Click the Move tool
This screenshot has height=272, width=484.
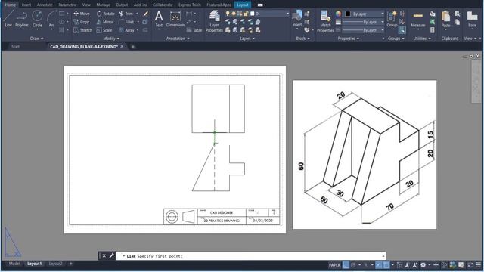point(82,14)
